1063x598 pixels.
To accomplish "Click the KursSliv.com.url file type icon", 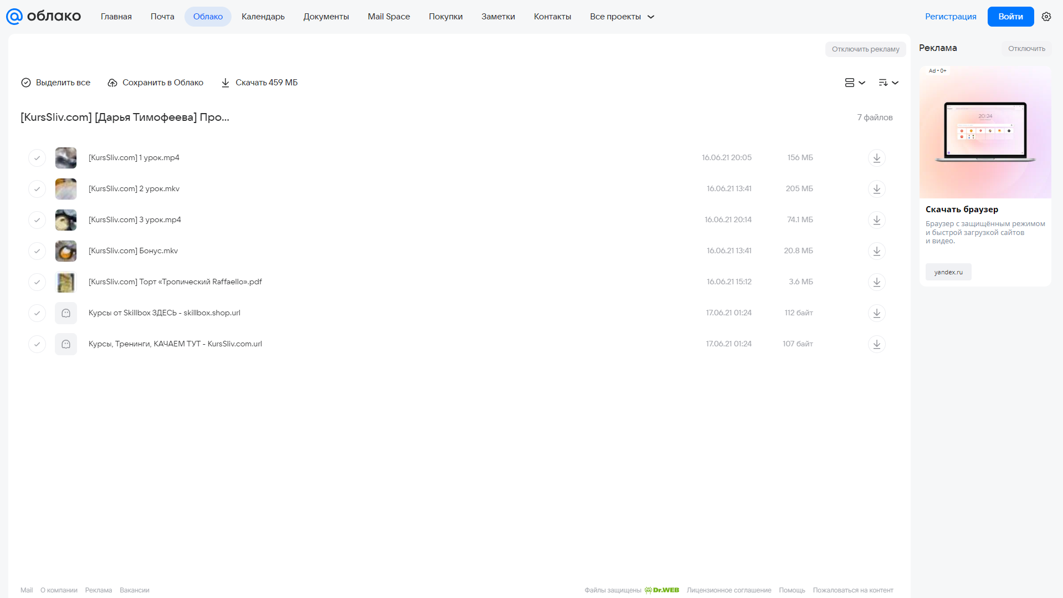I will (x=66, y=344).
